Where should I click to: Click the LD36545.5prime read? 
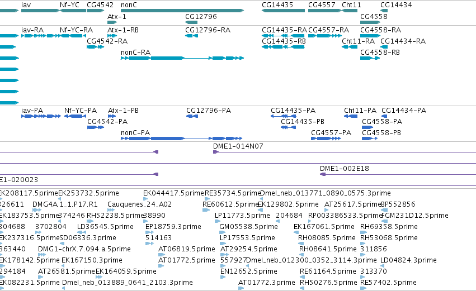pyautogui.click(x=105, y=227)
